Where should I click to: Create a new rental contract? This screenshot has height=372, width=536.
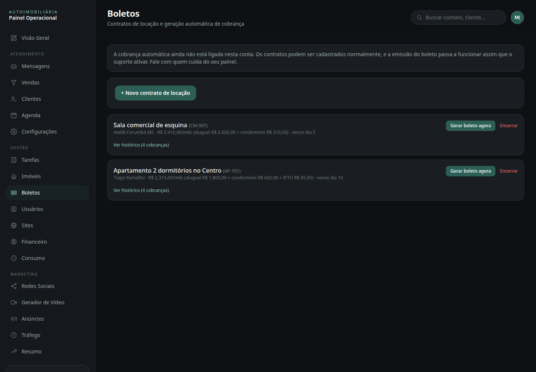point(156,93)
